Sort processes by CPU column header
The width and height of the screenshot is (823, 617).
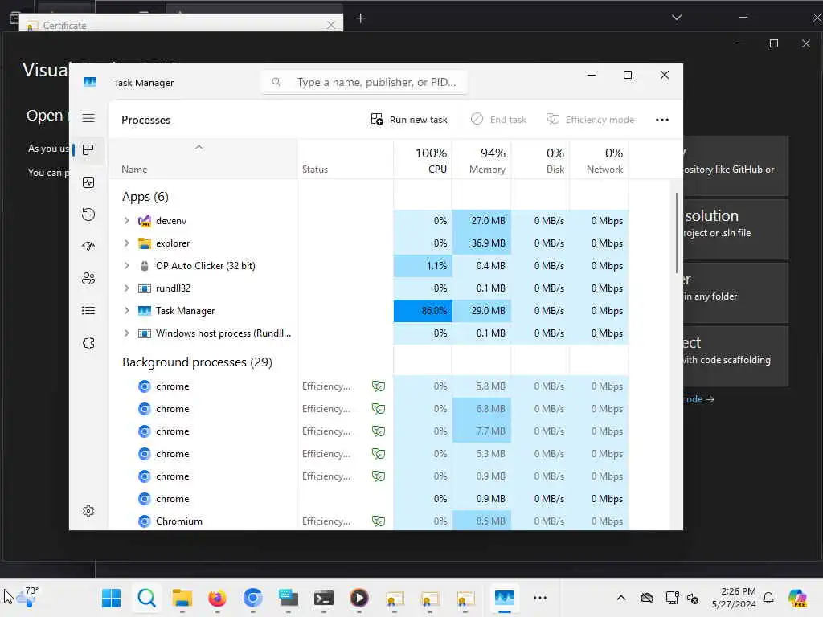tap(423, 160)
